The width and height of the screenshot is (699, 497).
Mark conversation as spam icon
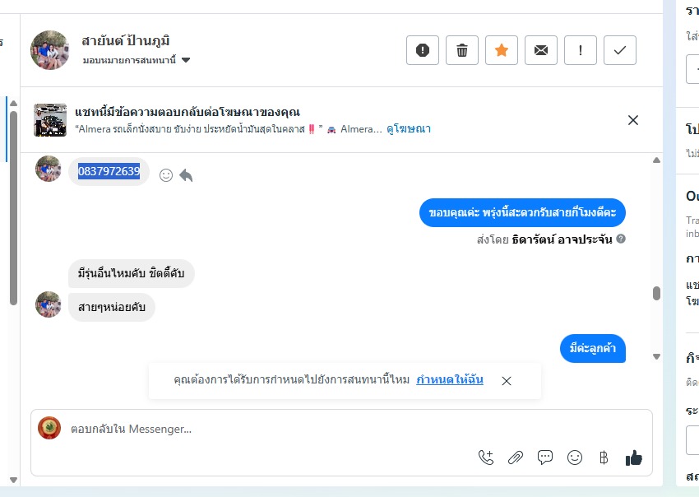point(423,50)
